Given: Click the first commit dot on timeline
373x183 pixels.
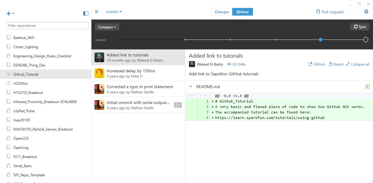Looking at the screenshot, I should [x=185, y=40].
